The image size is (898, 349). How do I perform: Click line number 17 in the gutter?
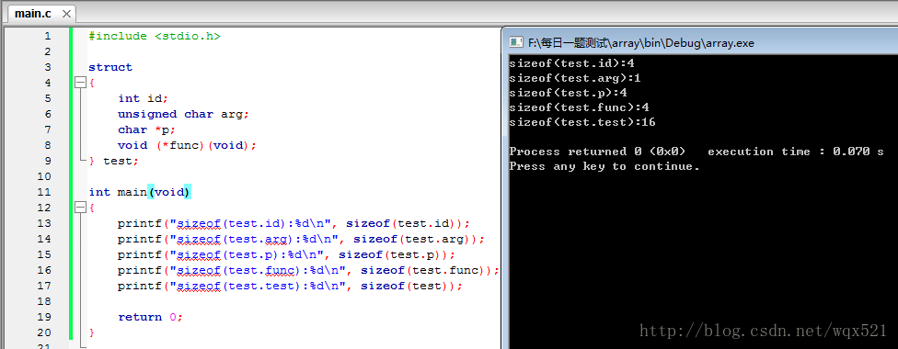pos(45,286)
